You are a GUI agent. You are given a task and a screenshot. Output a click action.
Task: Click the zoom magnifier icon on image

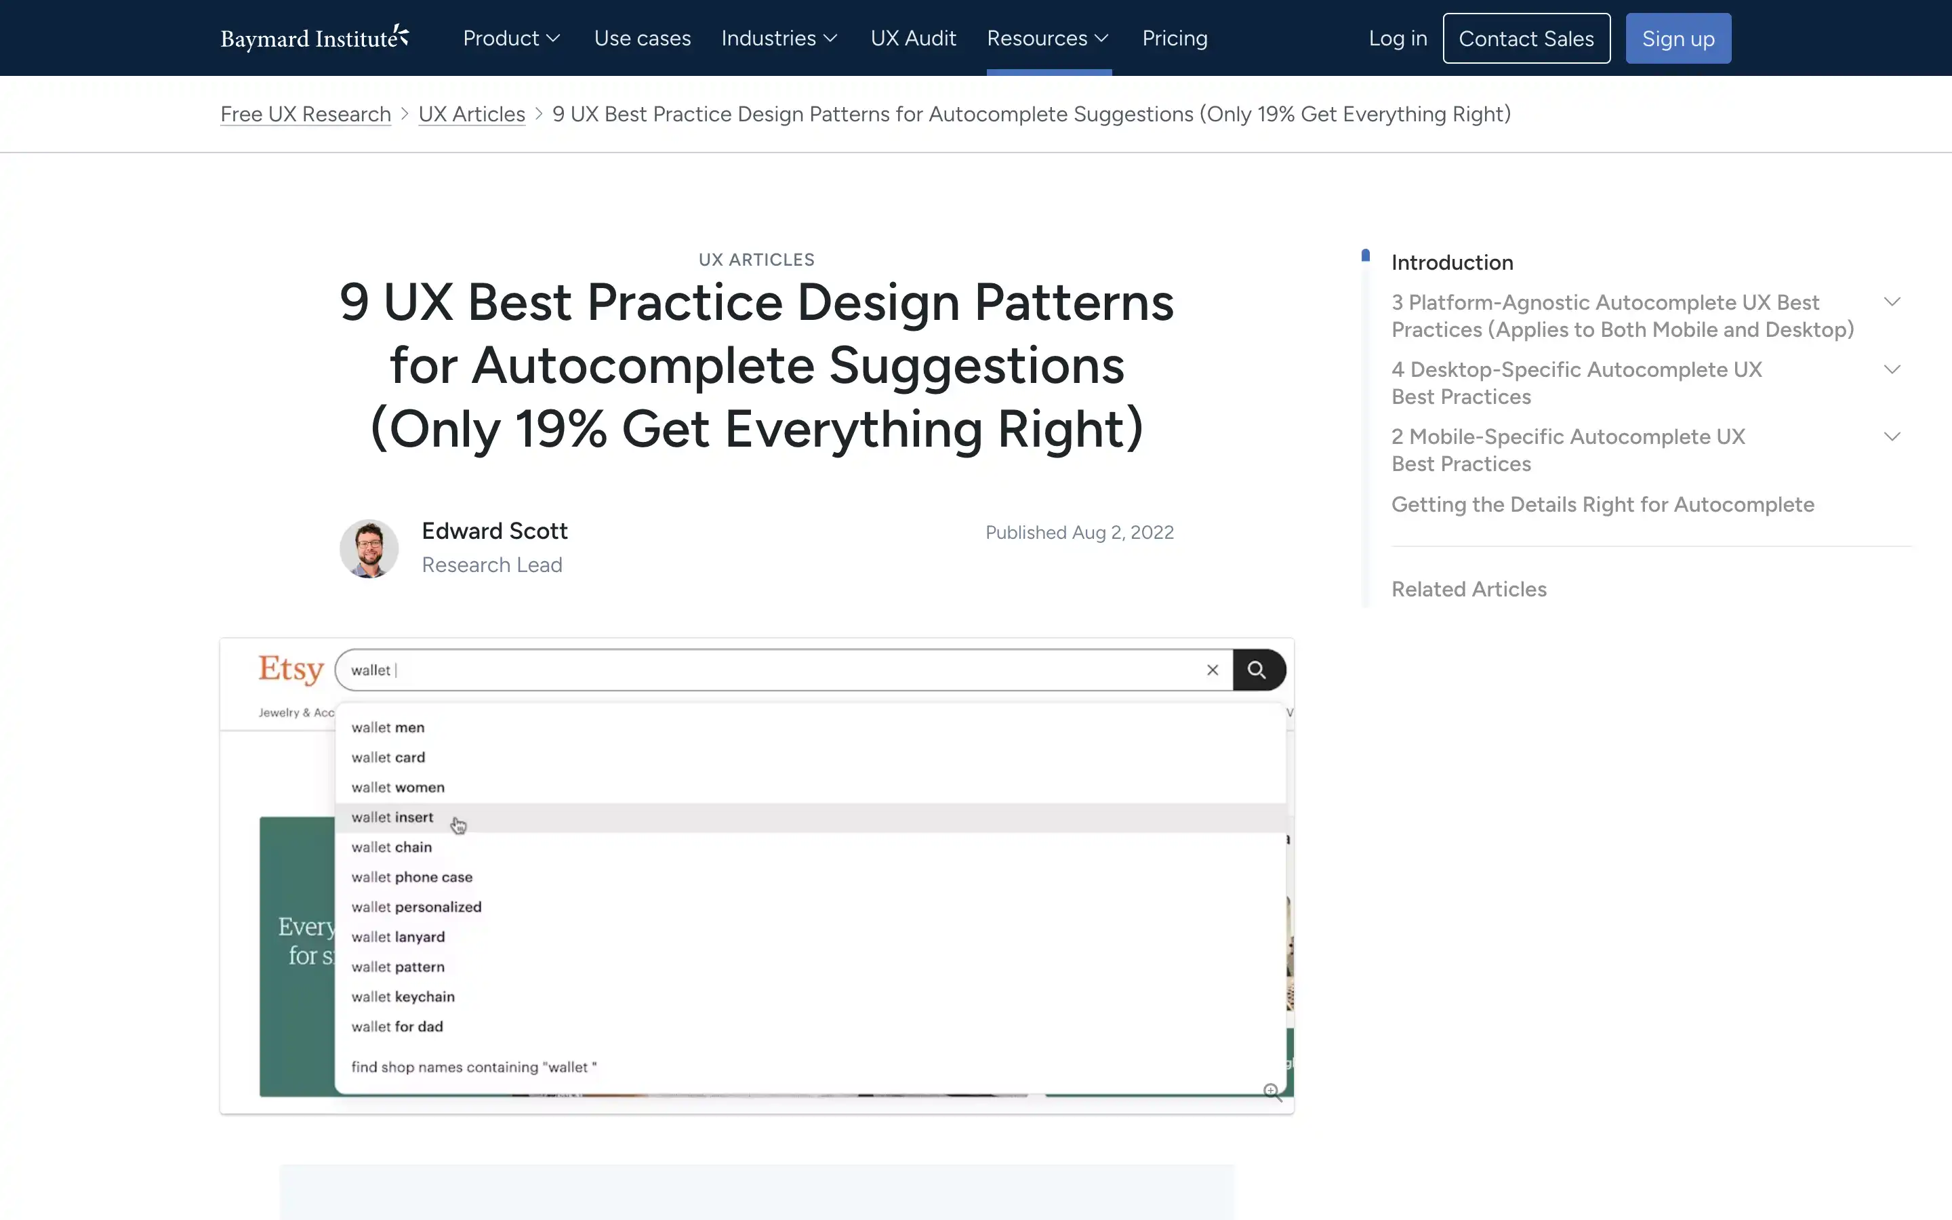(1272, 1092)
